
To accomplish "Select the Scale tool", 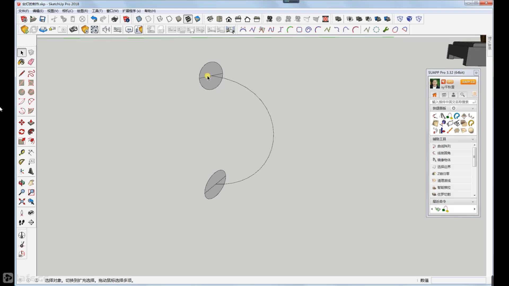I will click(x=22, y=141).
